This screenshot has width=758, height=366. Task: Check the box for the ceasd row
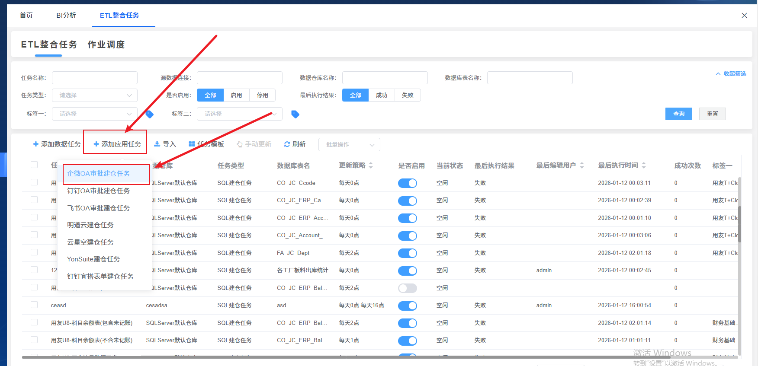tap(34, 305)
